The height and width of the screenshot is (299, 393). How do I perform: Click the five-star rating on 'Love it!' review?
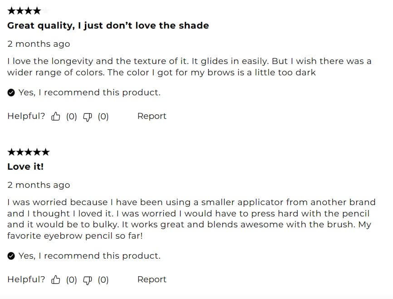[x=28, y=152]
